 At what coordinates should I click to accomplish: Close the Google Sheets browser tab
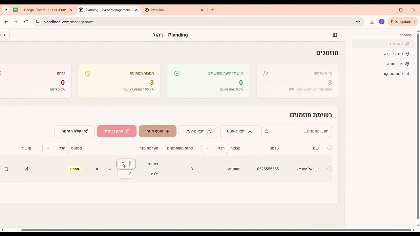71,10
